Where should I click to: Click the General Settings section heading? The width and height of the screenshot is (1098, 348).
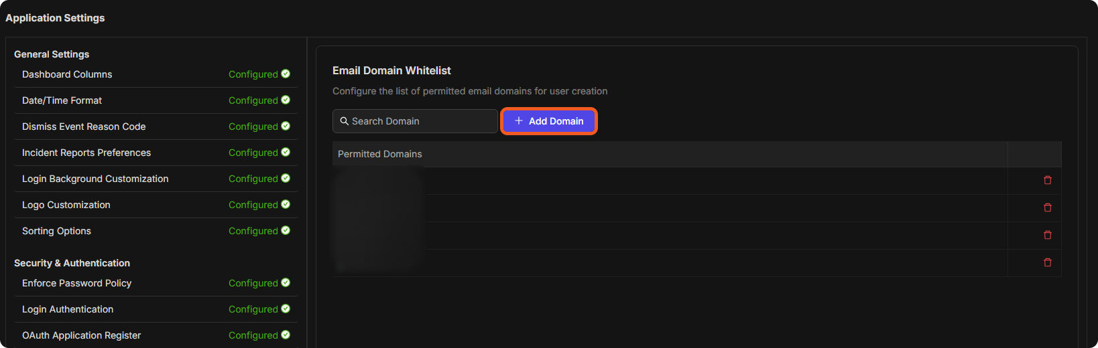(x=52, y=54)
